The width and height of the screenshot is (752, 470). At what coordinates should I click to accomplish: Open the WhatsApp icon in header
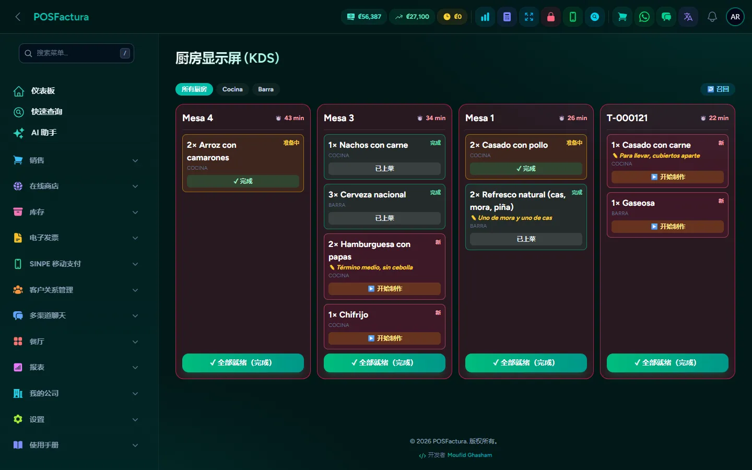pyautogui.click(x=644, y=17)
